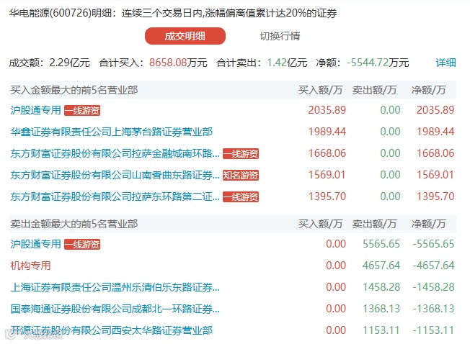The image size is (470, 344).
Task: Open 沪股通专用 in the buy list
Action: coord(35,110)
